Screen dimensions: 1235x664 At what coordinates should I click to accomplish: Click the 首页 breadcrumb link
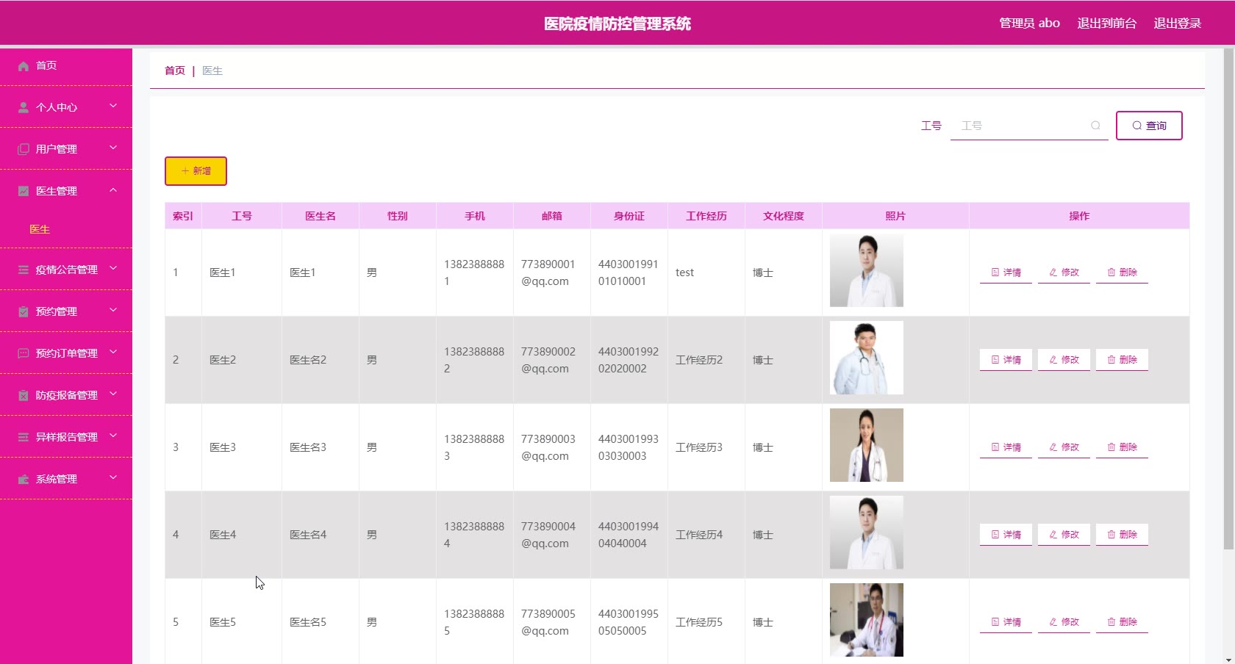(x=175, y=71)
